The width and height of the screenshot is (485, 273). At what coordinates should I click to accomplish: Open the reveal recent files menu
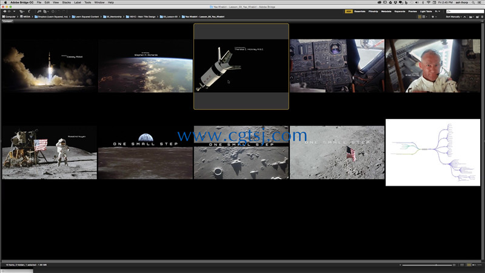tap(21, 12)
